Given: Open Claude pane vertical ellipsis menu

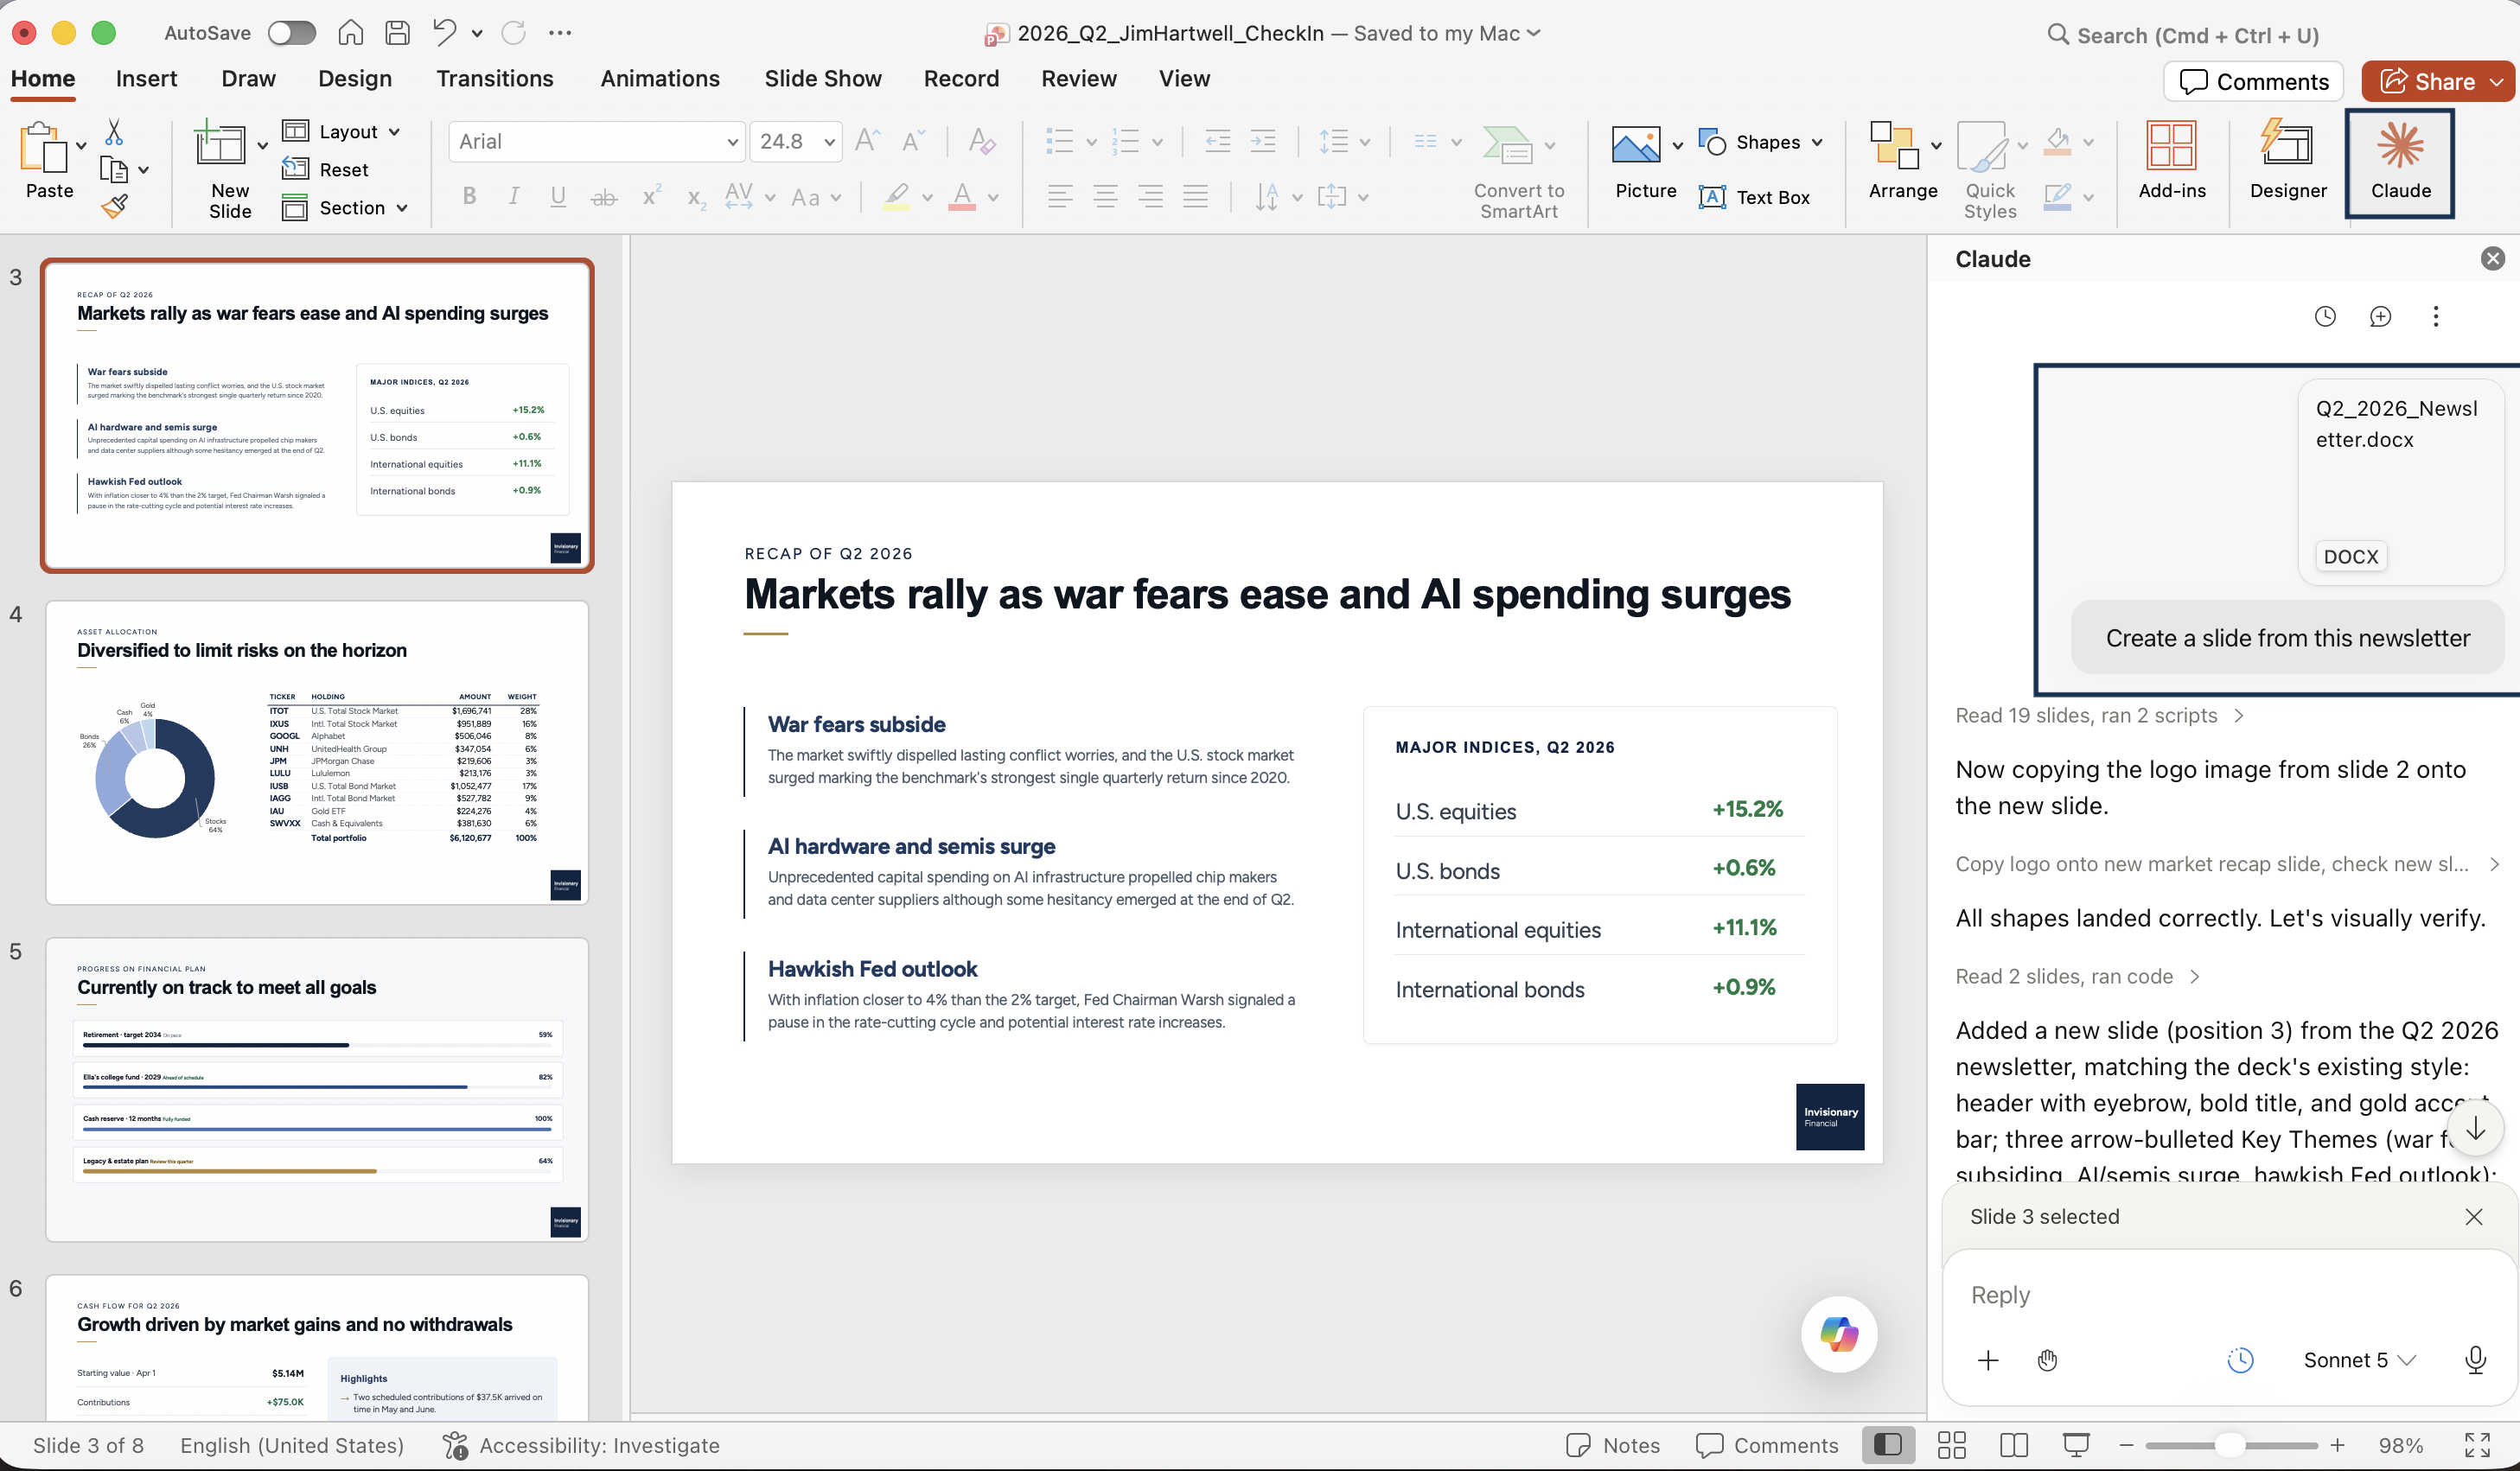Looking at the screenshot, I should 2436,317.
